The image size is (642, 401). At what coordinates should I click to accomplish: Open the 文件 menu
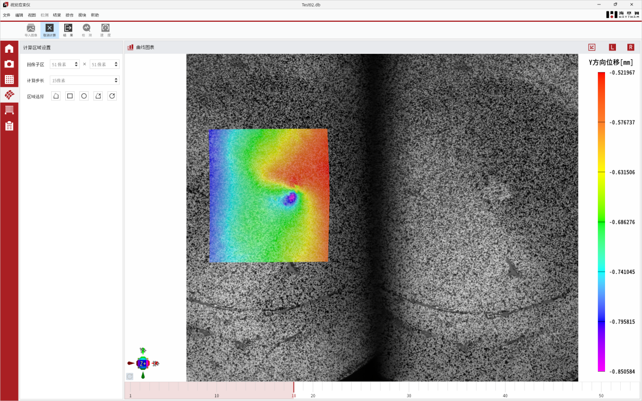pyautogui.click(x=7, y=15)
